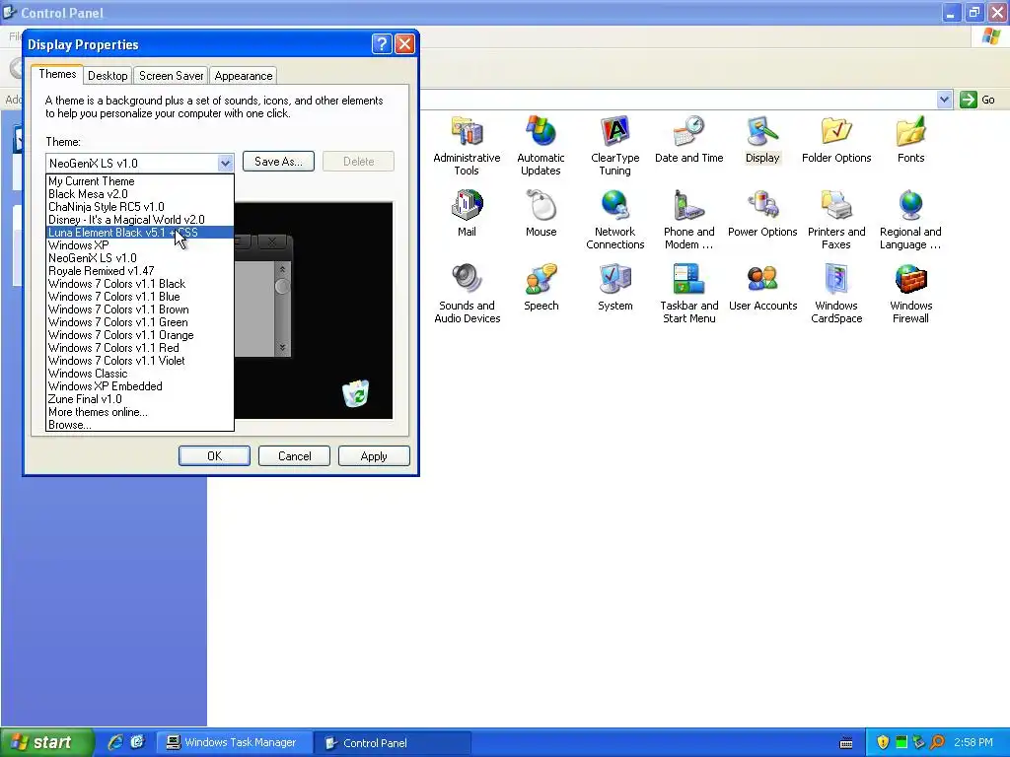Open Folder Options icon

click(836, 132)
